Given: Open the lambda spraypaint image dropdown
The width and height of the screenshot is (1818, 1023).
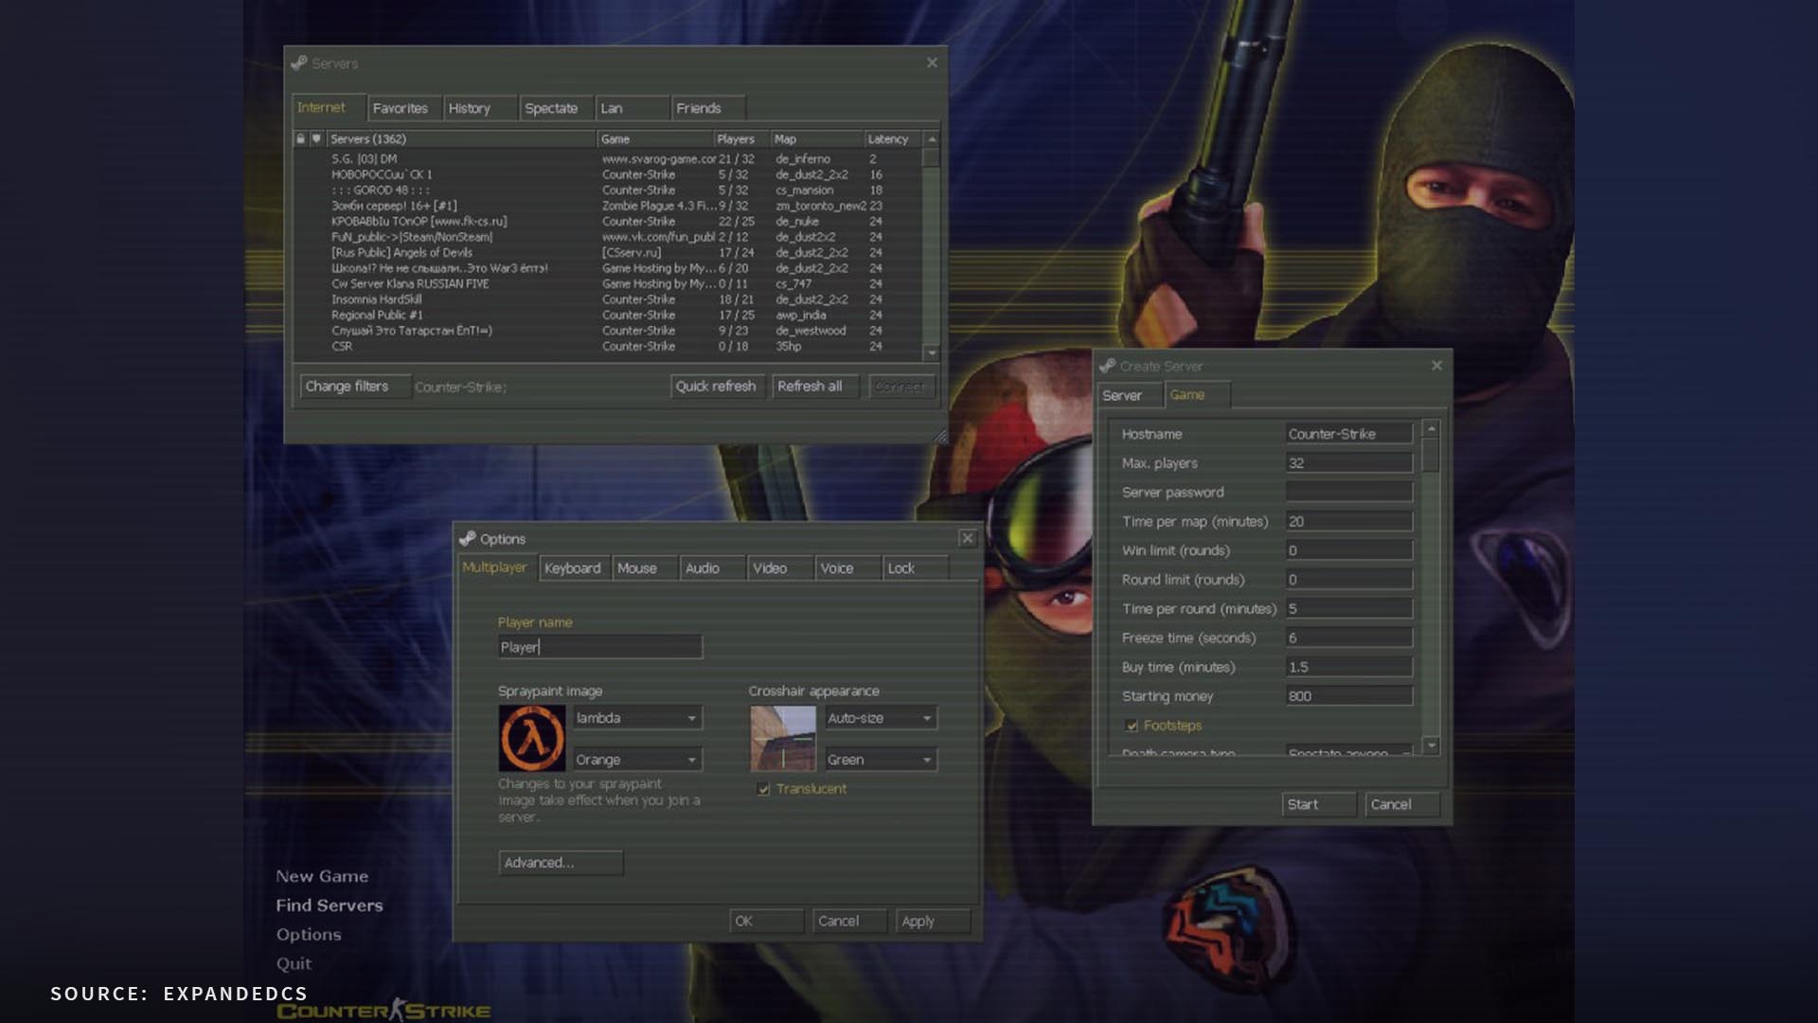Looking at the screenshot, I should point(637,718).
